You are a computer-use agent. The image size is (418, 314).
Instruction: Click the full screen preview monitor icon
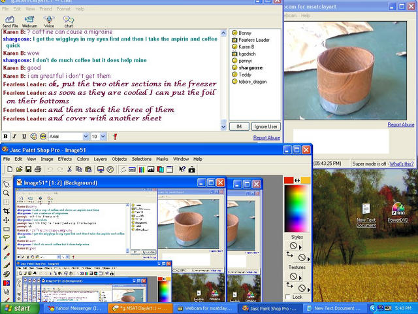coord(101,169)
